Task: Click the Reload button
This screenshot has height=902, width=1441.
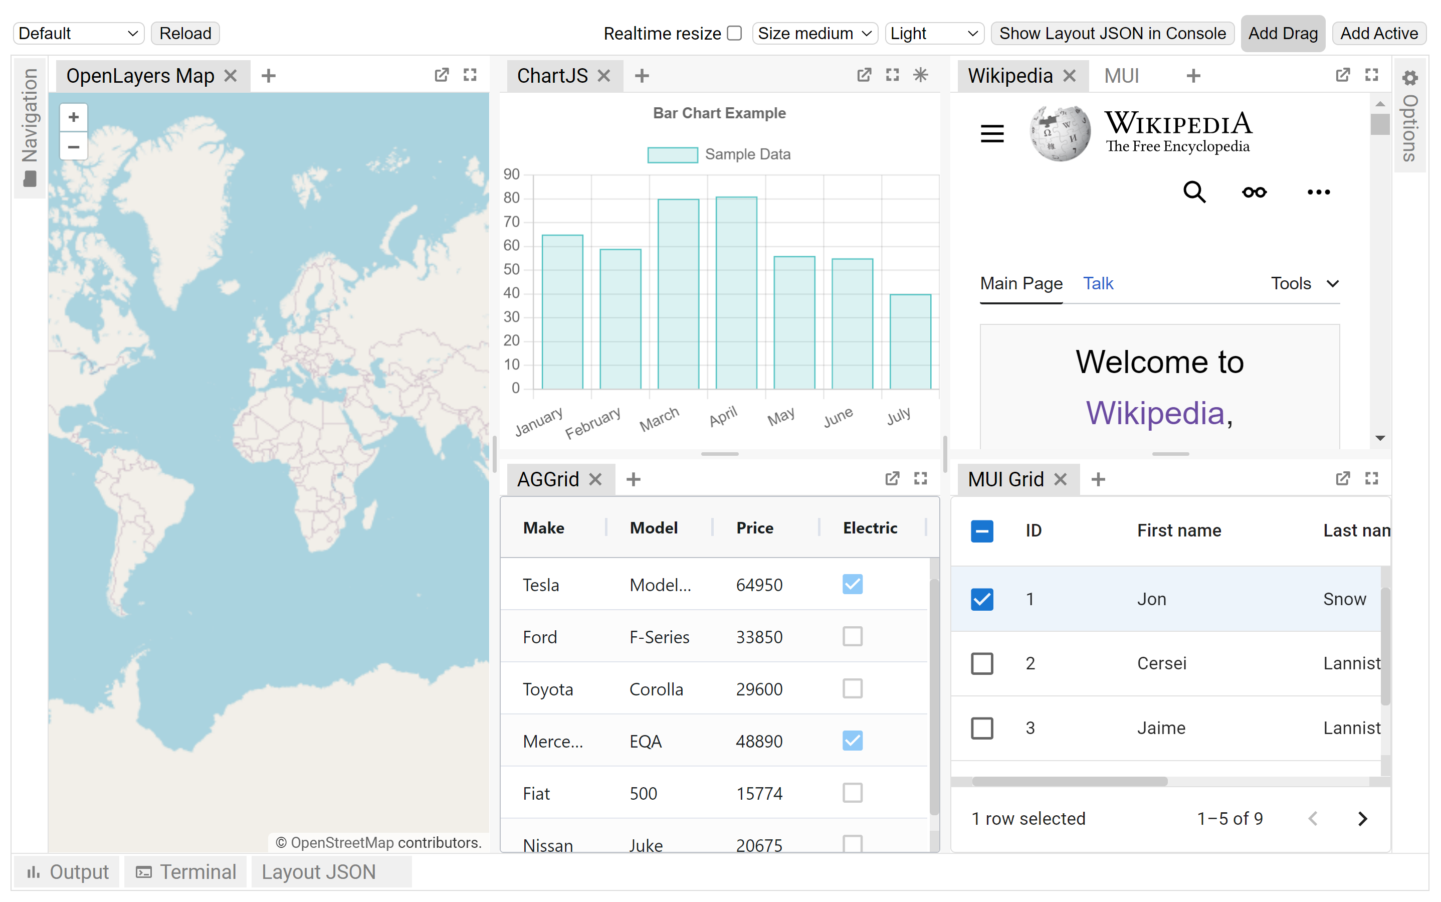Action: 185,34
